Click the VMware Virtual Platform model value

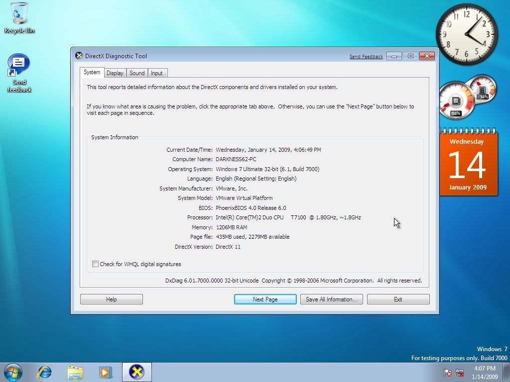click(x=244, y=198)
